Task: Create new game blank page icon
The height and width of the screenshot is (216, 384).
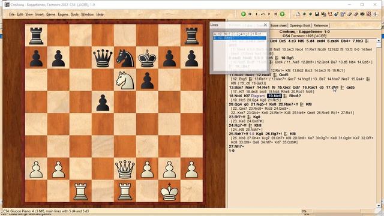Action: point(298,14)
